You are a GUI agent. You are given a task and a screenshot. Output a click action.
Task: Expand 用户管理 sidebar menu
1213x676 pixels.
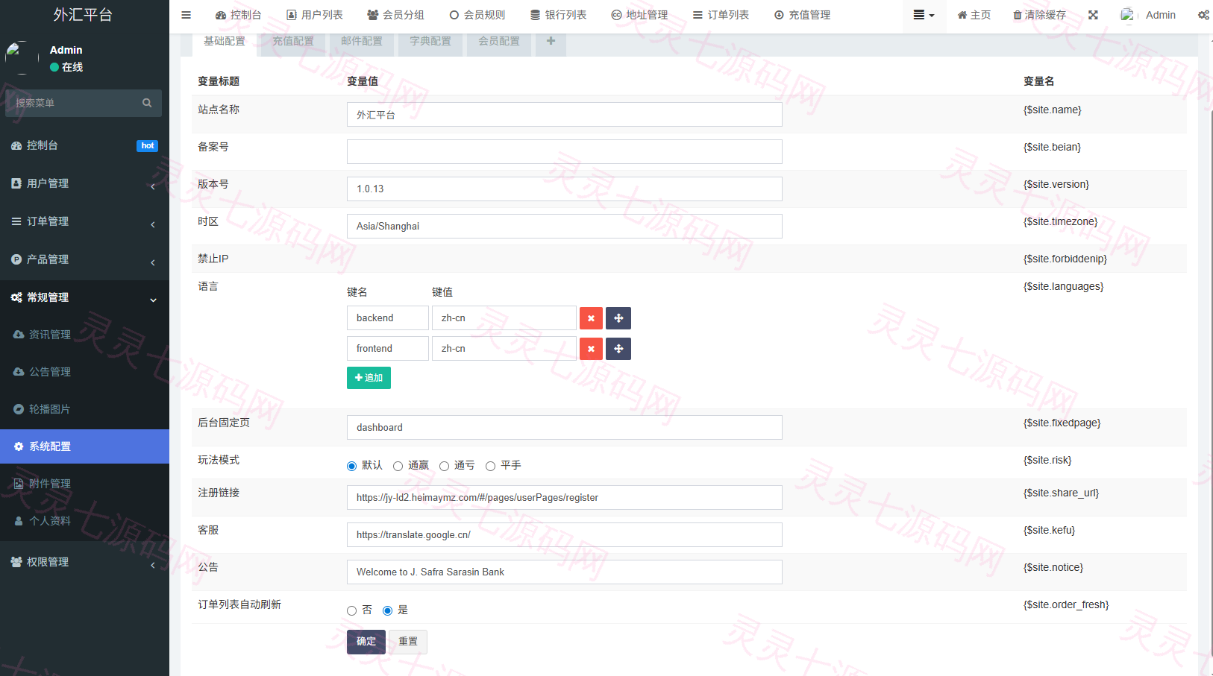[x=84, y=183]
